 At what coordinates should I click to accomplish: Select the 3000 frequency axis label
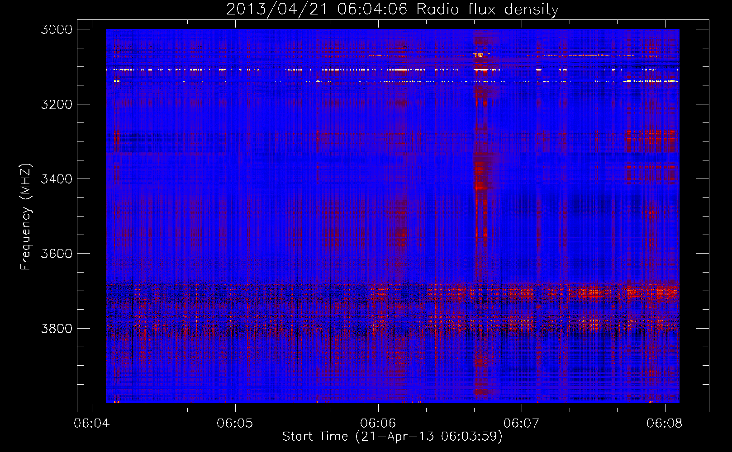tap(57, 29)
